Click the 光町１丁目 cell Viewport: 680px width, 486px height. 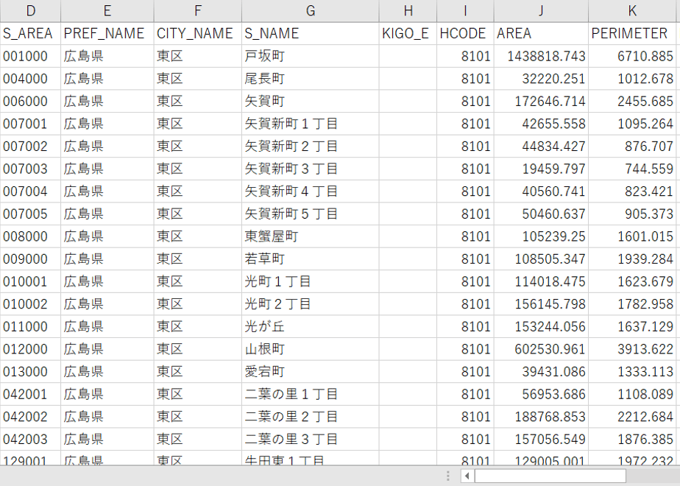pyautogui.click(x=311, y=281)
